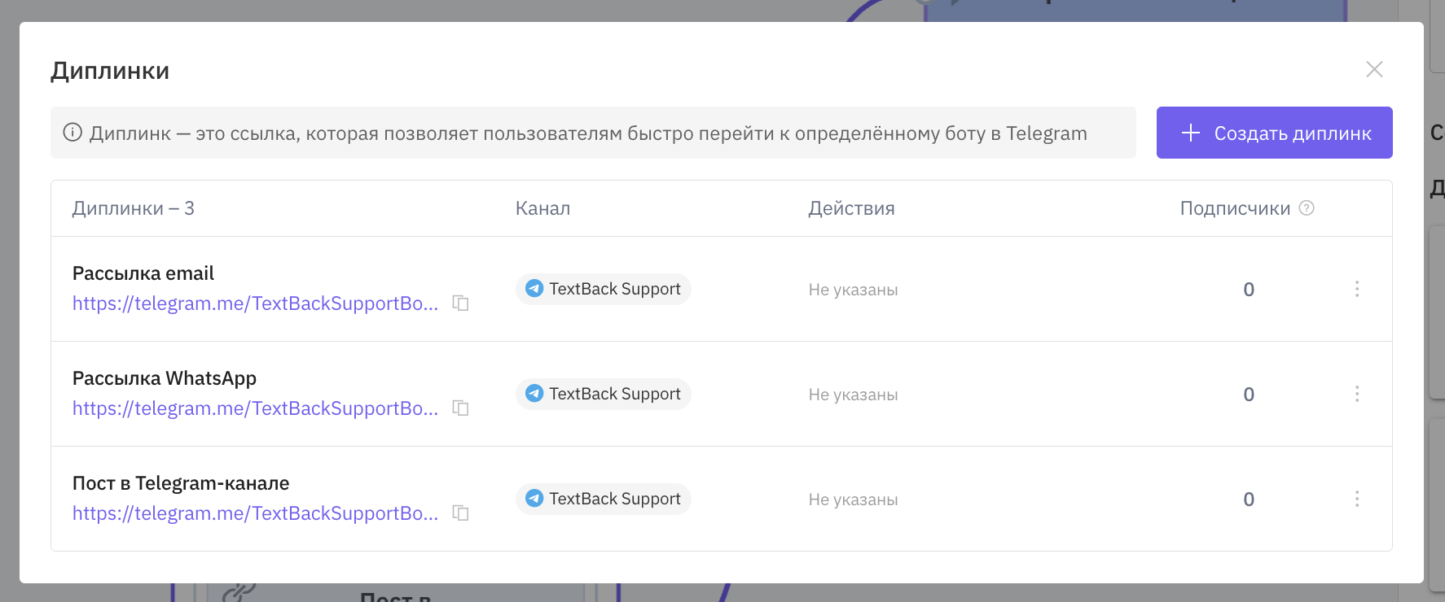The image size is (1445, 602).
Task: Open the three-dot menu for Рассылка email
Action: point(1357,289)
